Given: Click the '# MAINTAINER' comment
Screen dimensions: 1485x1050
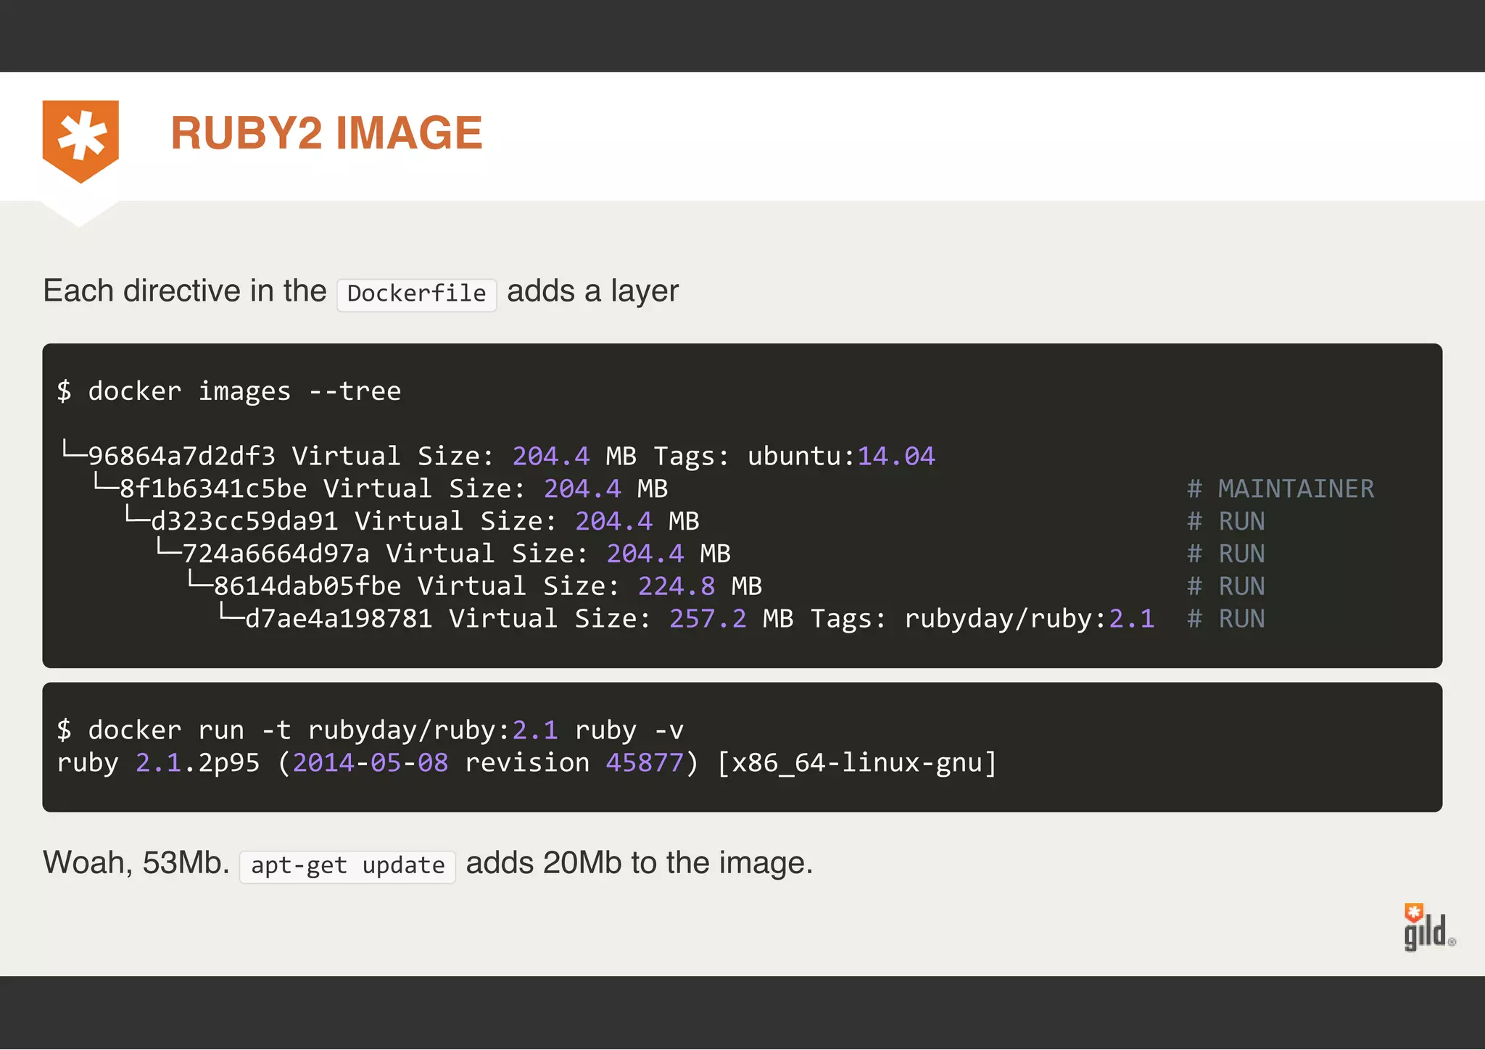Looking at the screenshot, I should [x=1281, y=488].
